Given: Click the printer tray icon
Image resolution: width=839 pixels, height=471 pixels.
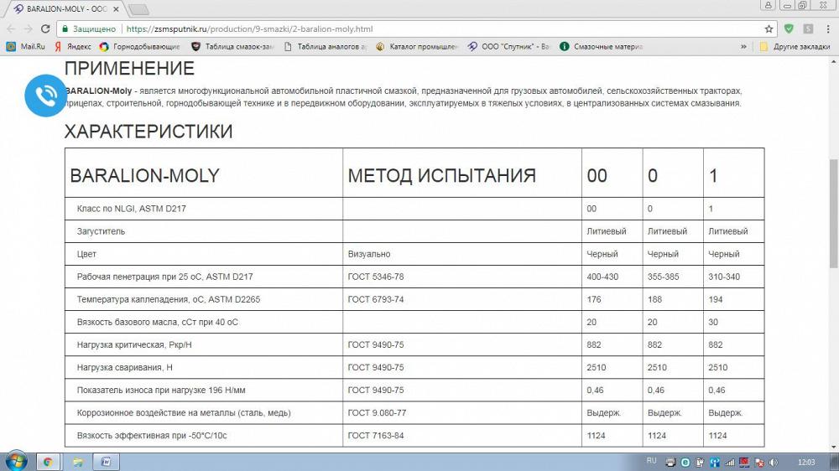Looking at the screenshot, I should [670, 463].
